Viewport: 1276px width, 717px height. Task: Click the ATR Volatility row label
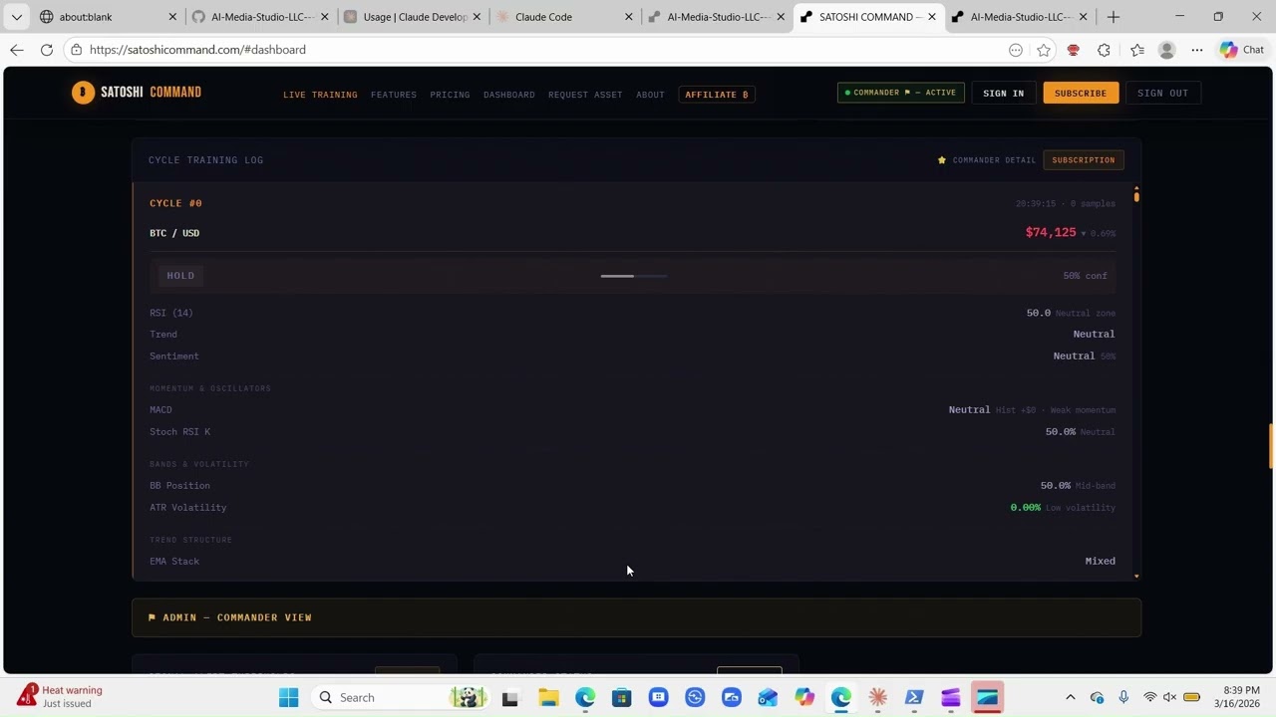click(188, 508)
